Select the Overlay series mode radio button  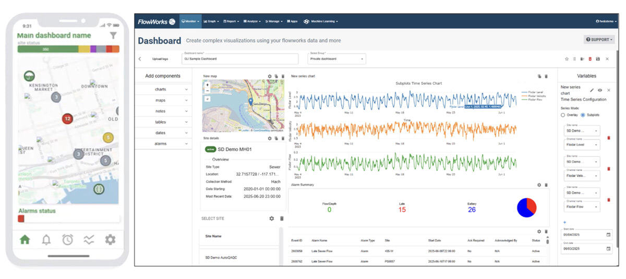point(563,115)
